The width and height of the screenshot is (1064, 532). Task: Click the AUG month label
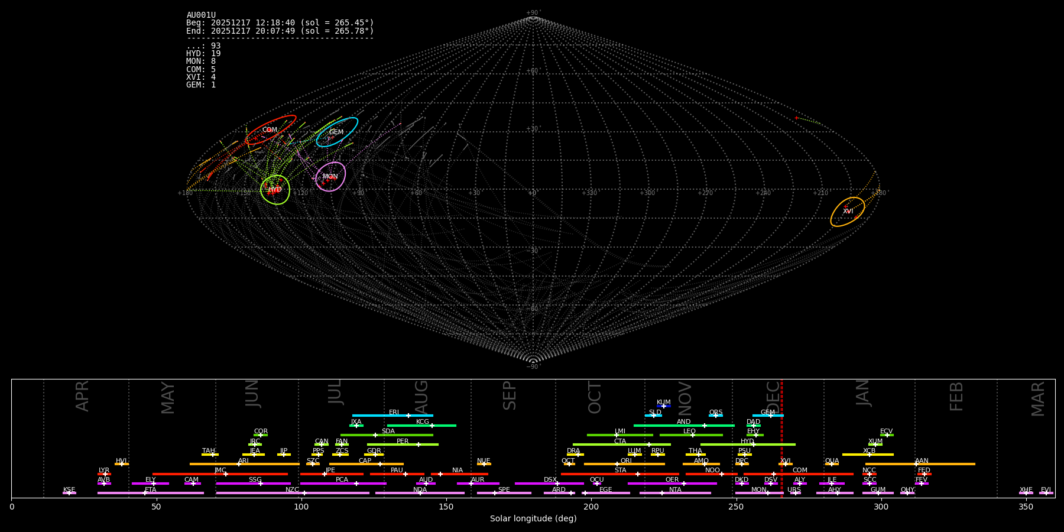[x=421, y=397]
